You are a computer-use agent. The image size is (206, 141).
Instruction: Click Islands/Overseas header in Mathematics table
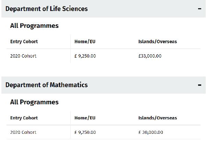coord(158,118)
